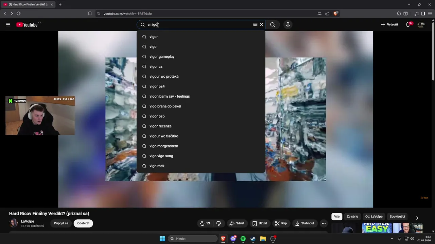Close the Hard Ricov video tab
The height and width of the screenshot is (244, 435).
(x=52, y=4)
